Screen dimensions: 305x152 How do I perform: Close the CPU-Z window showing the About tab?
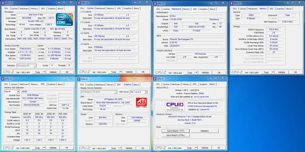click(x=222, y=78)
